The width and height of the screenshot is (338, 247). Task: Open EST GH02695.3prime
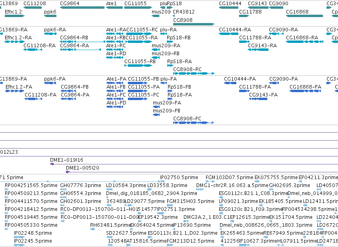pyautogui.click(x=271, y=189)
